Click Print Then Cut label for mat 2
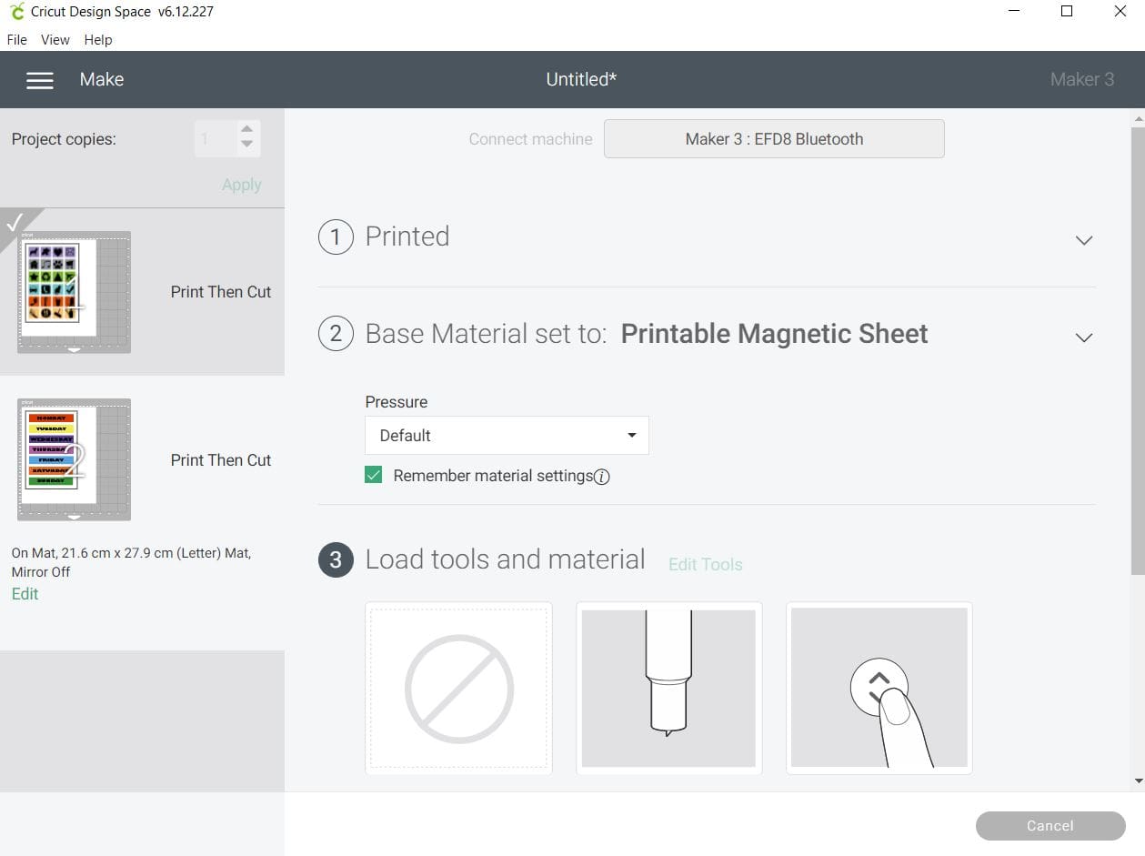This screenshot has height=856, width=1145. (221, 460)
